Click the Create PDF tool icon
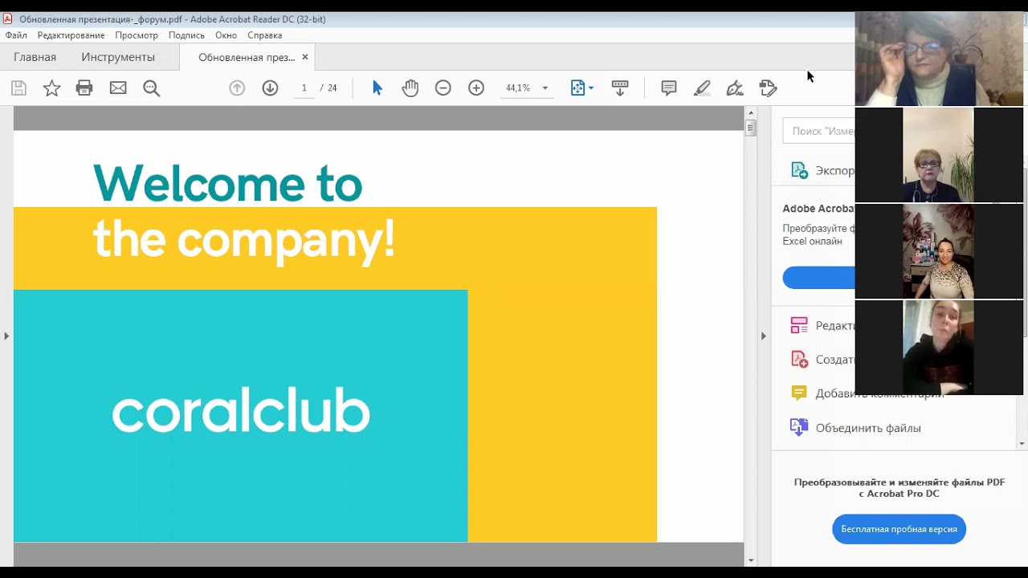 [799, 359]
